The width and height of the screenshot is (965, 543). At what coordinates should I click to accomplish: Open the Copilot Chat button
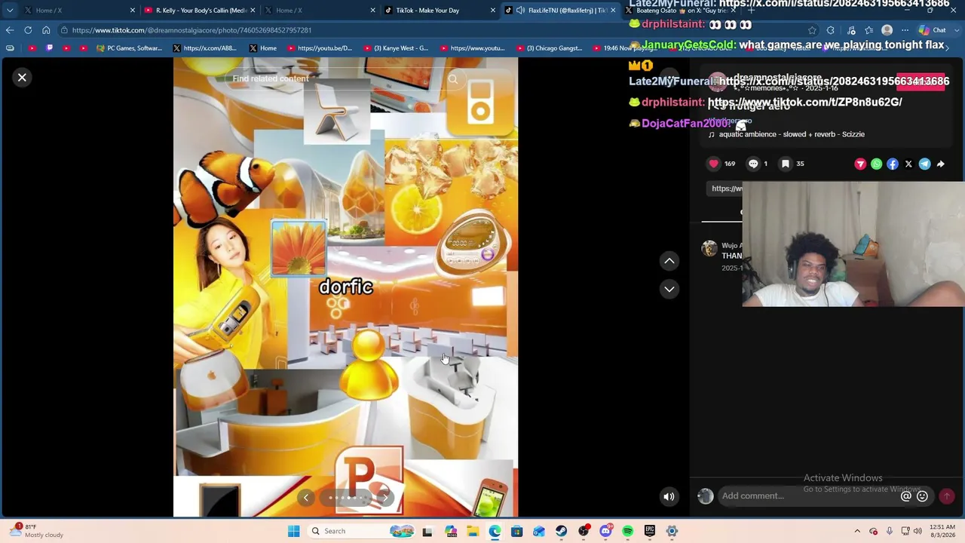[932, 30]
